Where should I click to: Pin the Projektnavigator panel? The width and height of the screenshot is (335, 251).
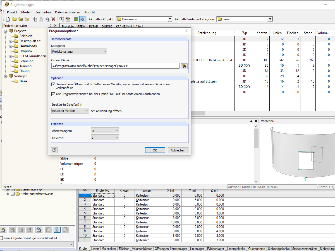[51, 26]
